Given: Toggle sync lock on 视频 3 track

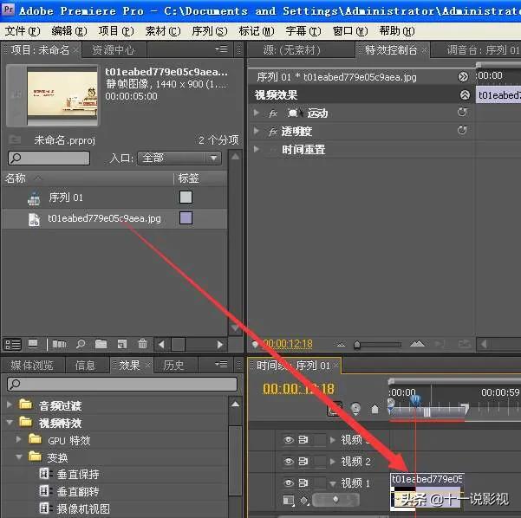Looking at the screenshot, I should pos(303,440).
